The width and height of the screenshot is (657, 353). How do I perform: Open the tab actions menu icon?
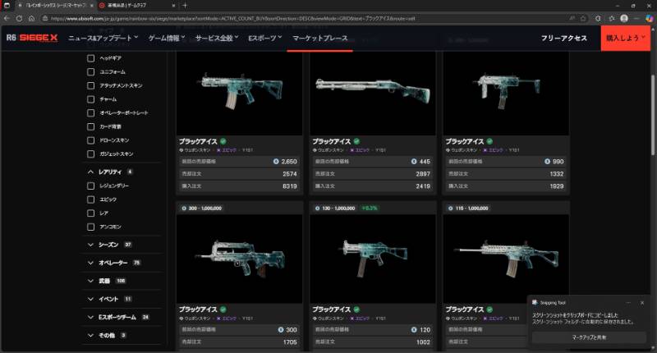pyautogui.click(x=7, y=6)
